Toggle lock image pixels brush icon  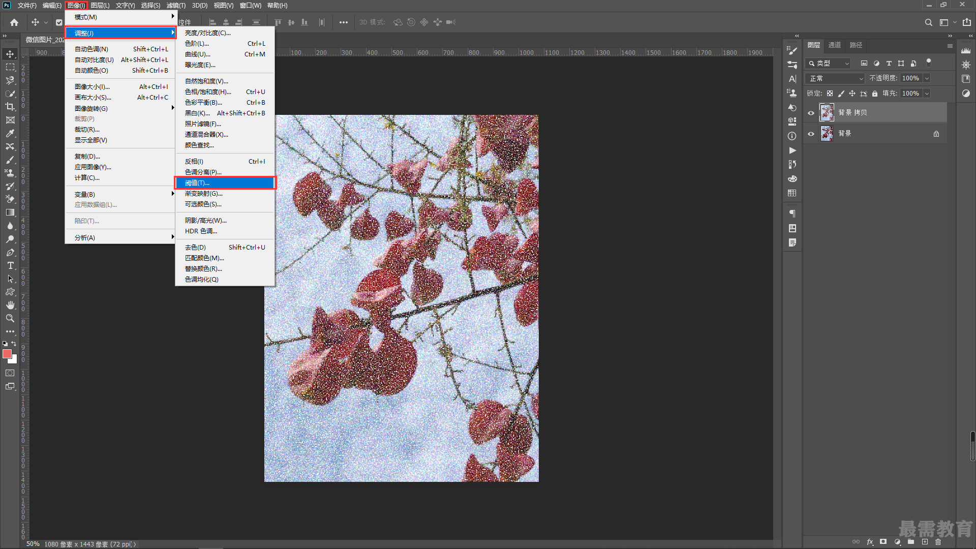coord(841,94)
